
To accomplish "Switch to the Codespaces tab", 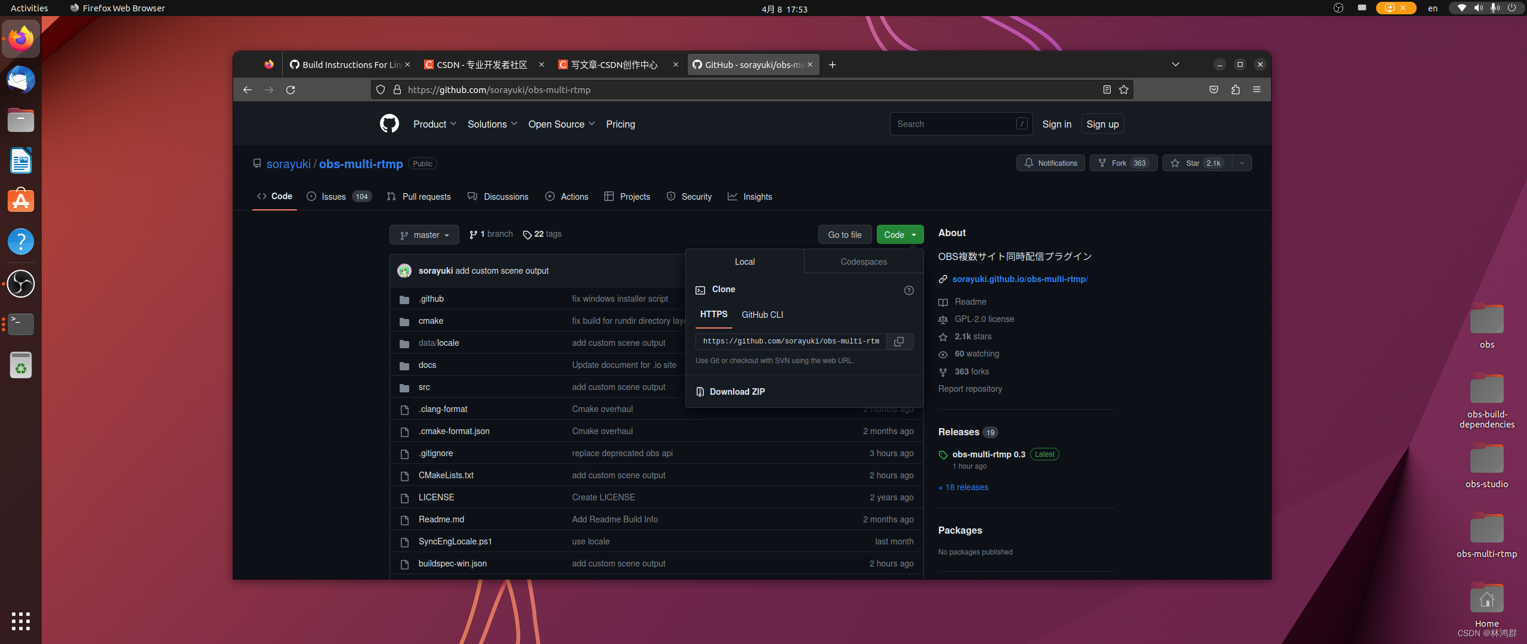I will (x=863, y=262).
